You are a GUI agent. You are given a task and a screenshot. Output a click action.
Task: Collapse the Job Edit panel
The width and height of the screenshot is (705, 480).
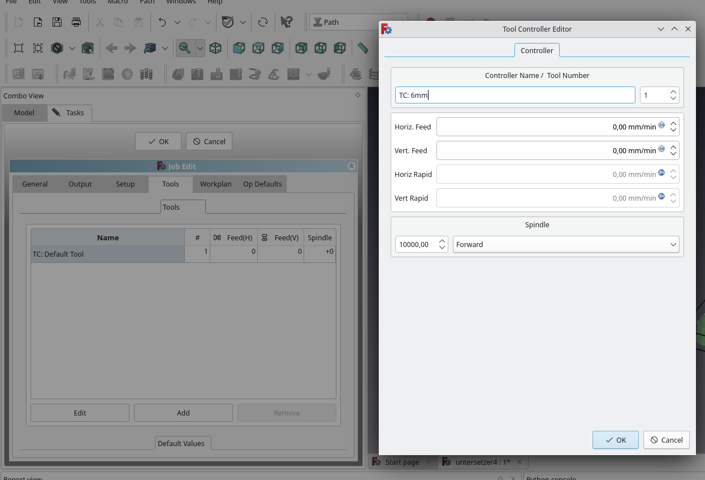(351, 166)
